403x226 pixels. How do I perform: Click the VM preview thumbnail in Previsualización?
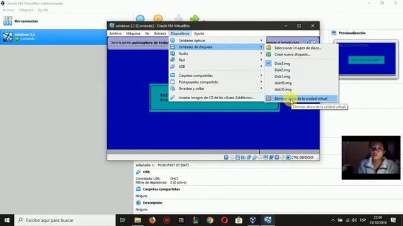(x=366, y=59)
